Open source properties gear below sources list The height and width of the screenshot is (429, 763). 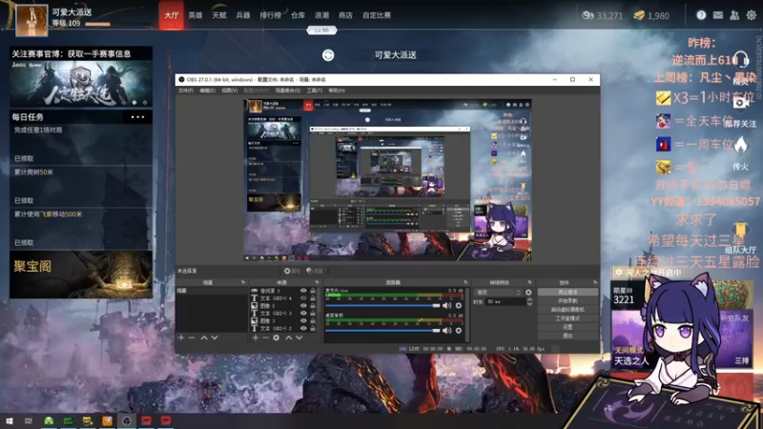point(276,337)
